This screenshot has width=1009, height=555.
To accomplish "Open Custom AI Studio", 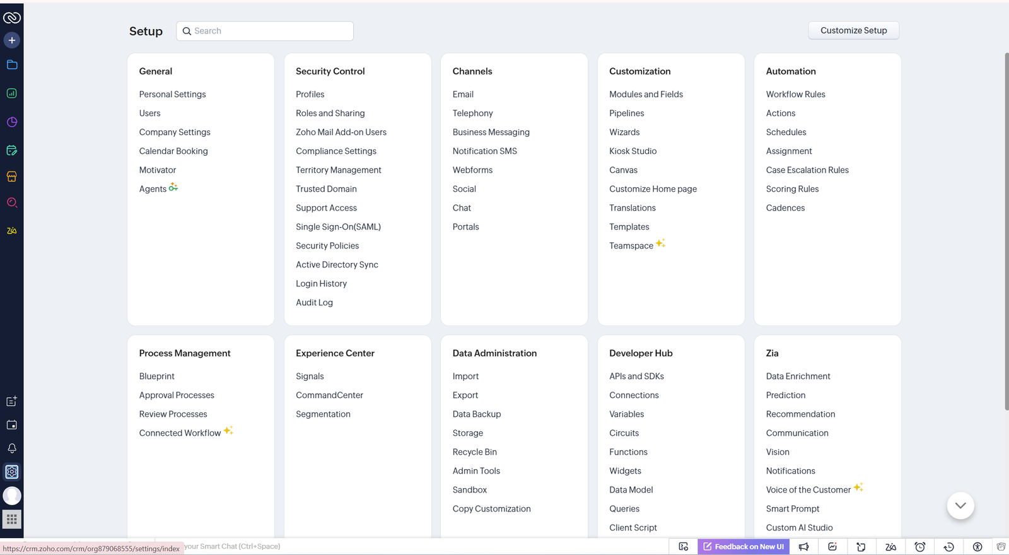I will tap(799, 528).
